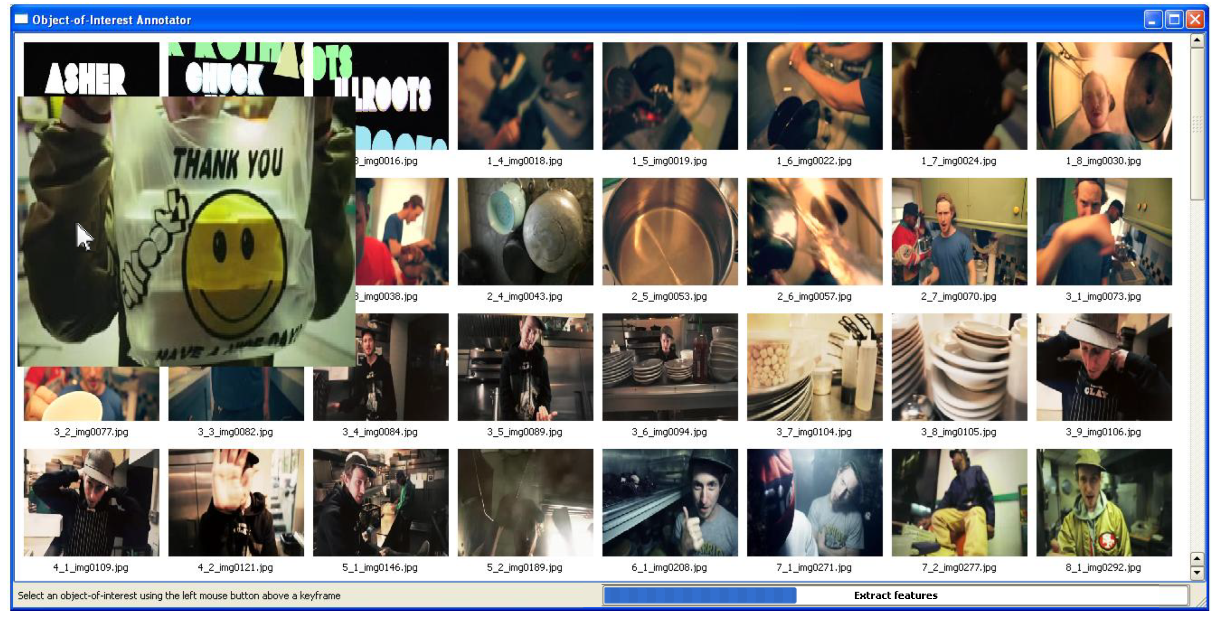Select the stacked bowls keyframe 3_6_img0094.jpg
The height and width of the screenshot is (620, 1218).
click(x=670, y=367)
